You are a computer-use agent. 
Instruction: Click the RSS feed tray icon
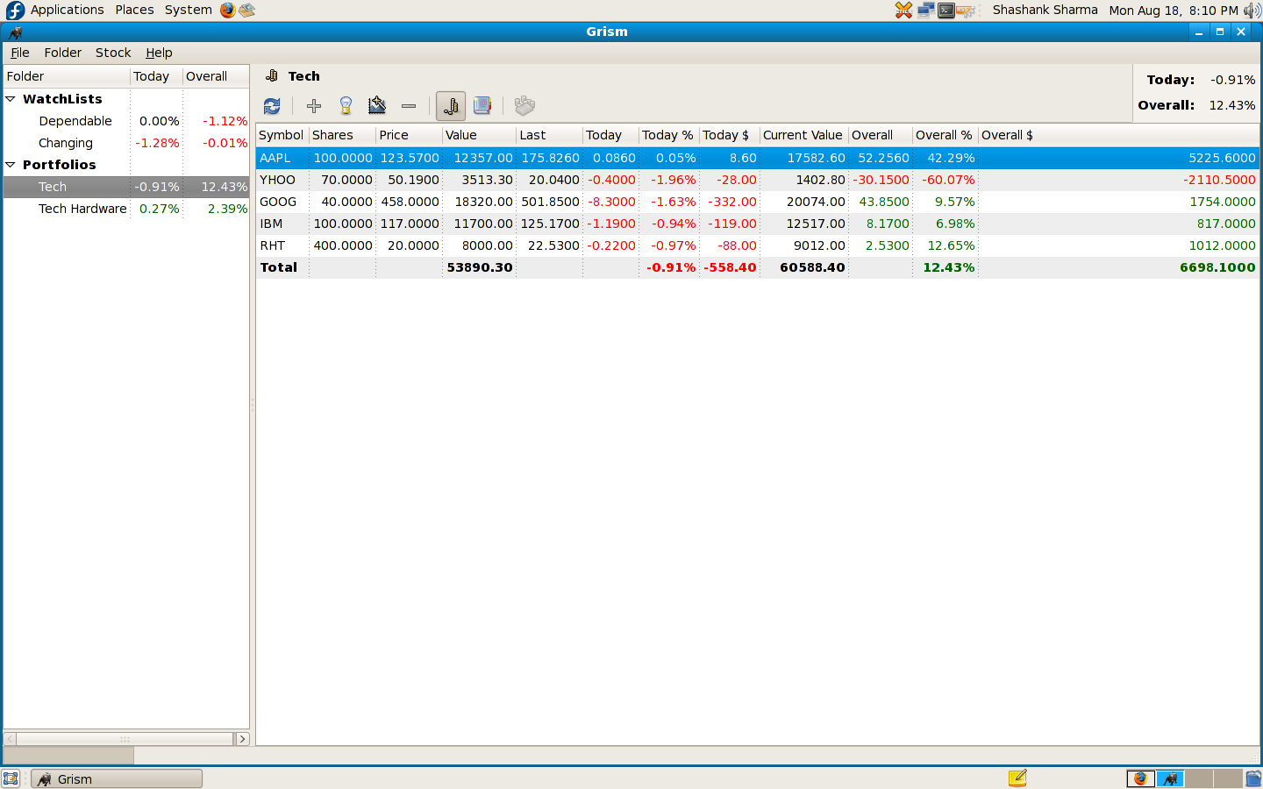(x=967, y=10)
